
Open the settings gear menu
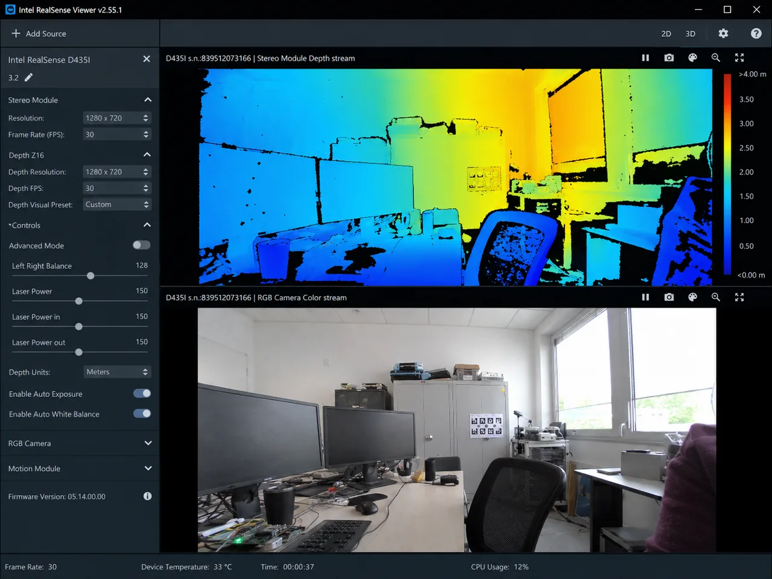723,34
